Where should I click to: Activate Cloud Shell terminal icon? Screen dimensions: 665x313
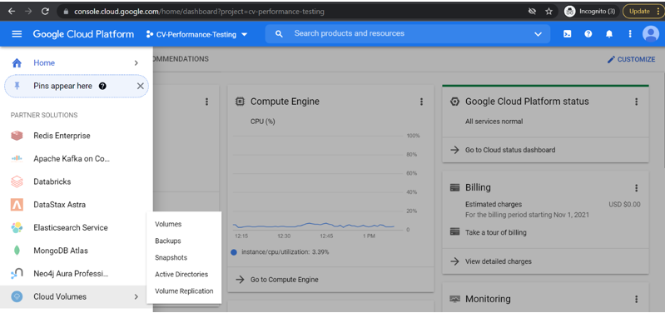click(567, 34)
